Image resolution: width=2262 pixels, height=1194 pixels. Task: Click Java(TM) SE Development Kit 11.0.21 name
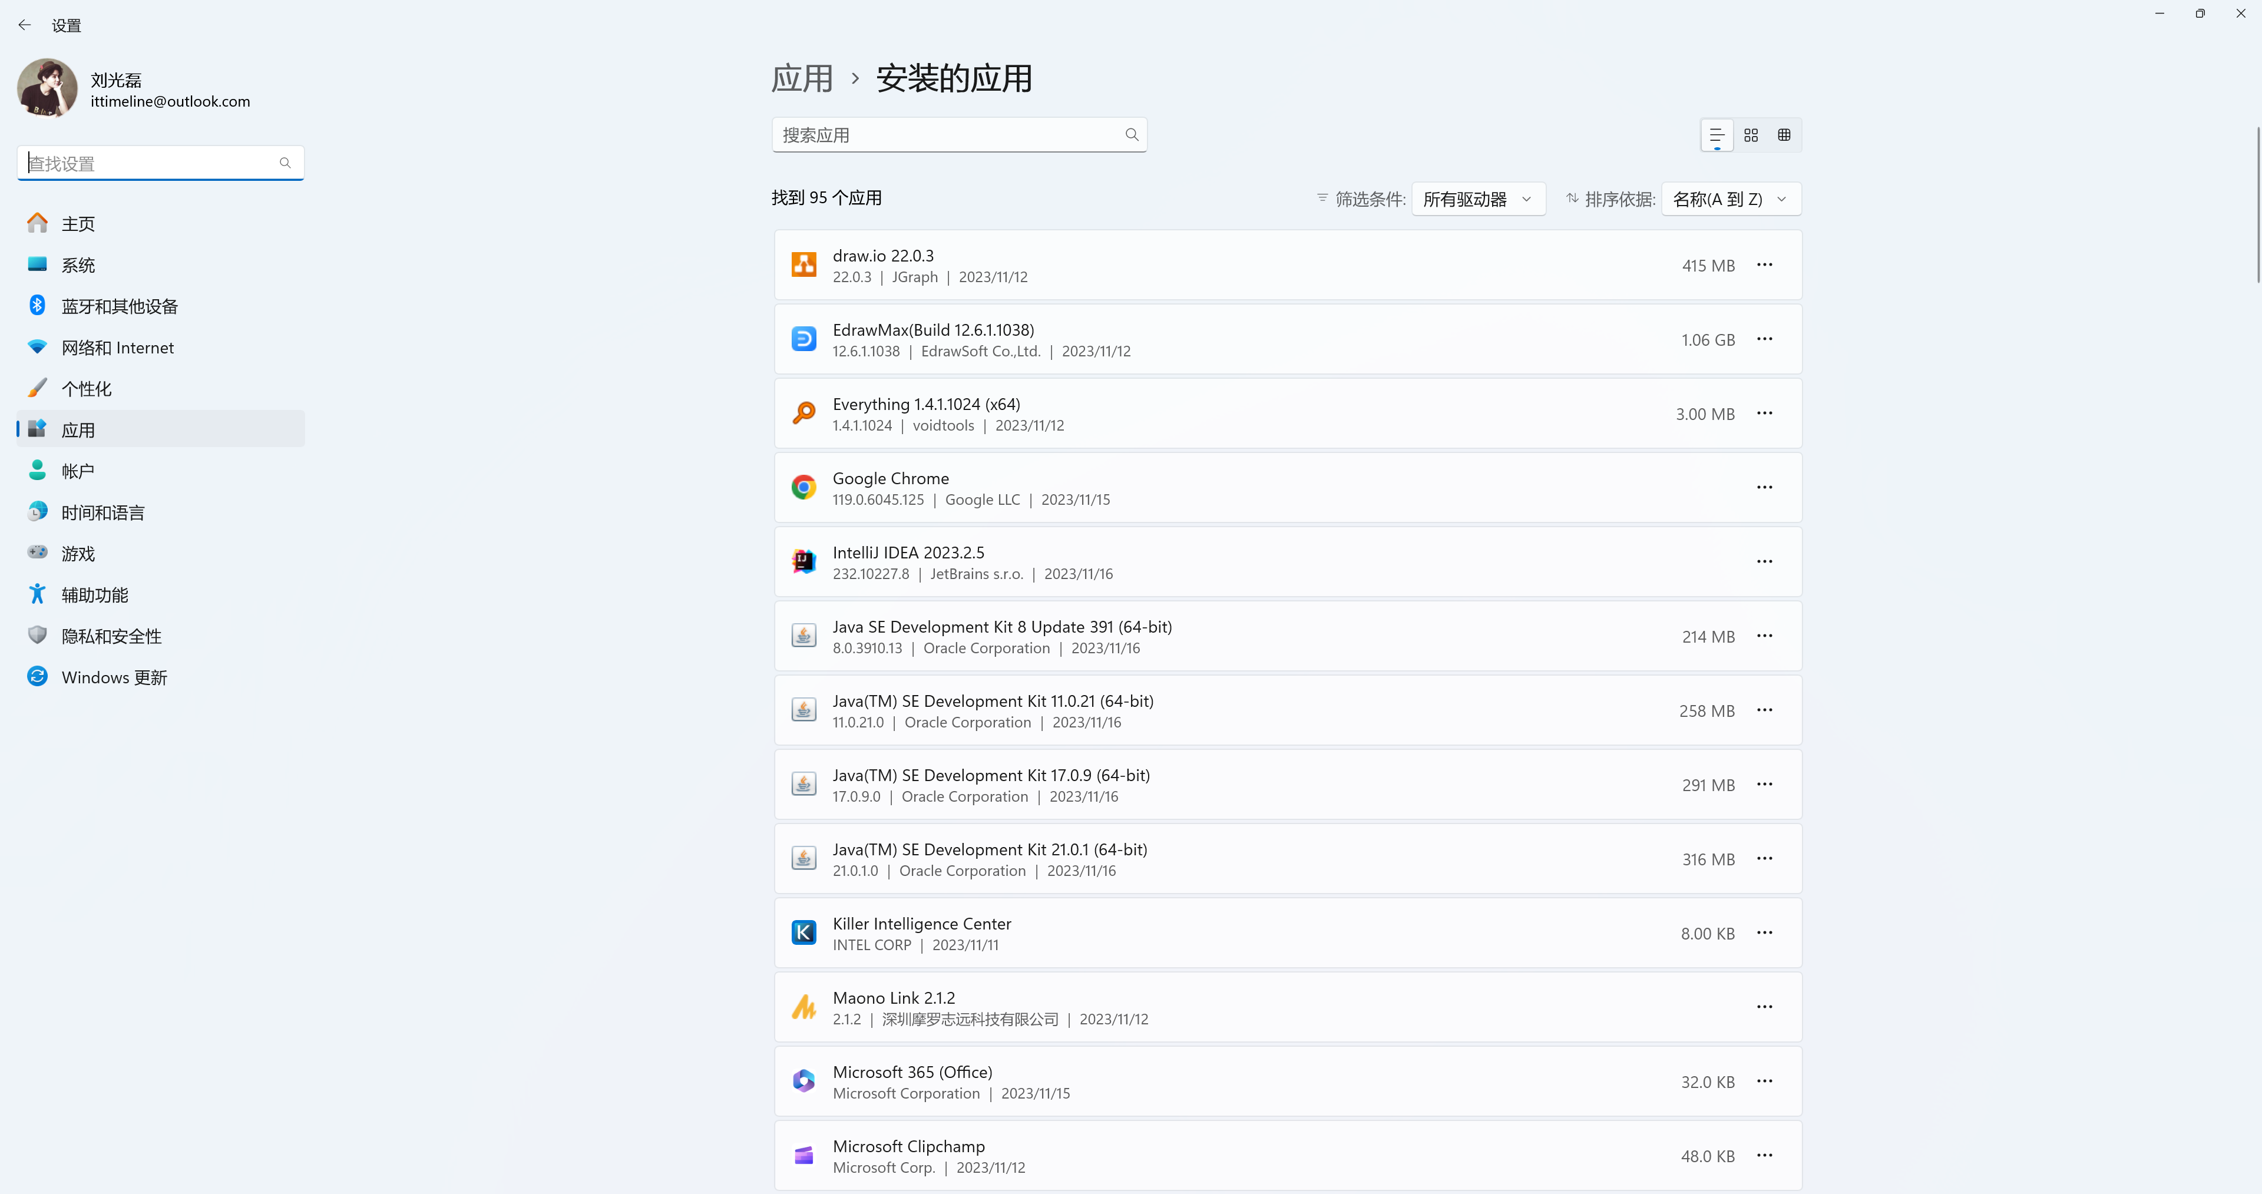pyautogui.click(x=993, y=700)
